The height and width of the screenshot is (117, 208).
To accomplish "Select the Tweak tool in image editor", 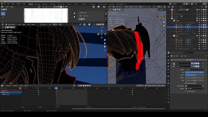I will [x=3, y=14].
